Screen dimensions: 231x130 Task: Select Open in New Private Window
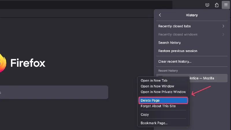(163, 92)
